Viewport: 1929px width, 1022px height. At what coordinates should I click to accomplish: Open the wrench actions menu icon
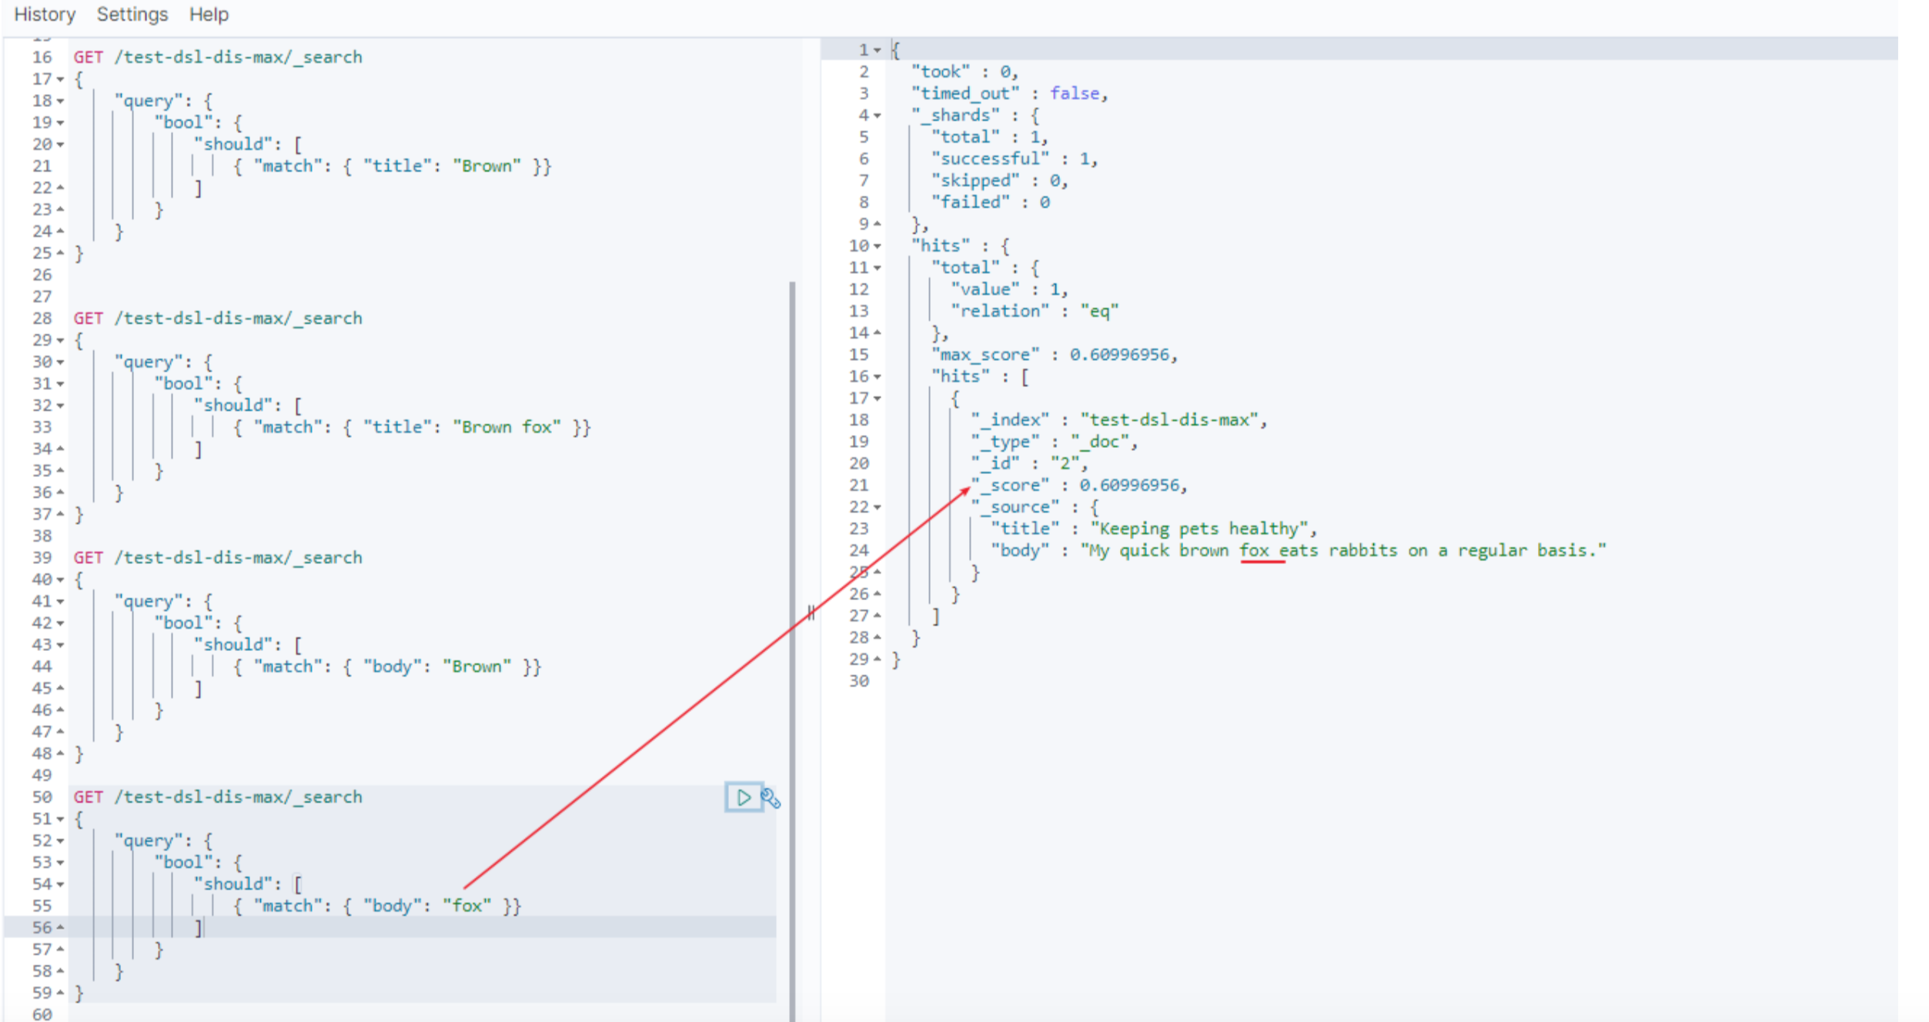pos(771,798)
